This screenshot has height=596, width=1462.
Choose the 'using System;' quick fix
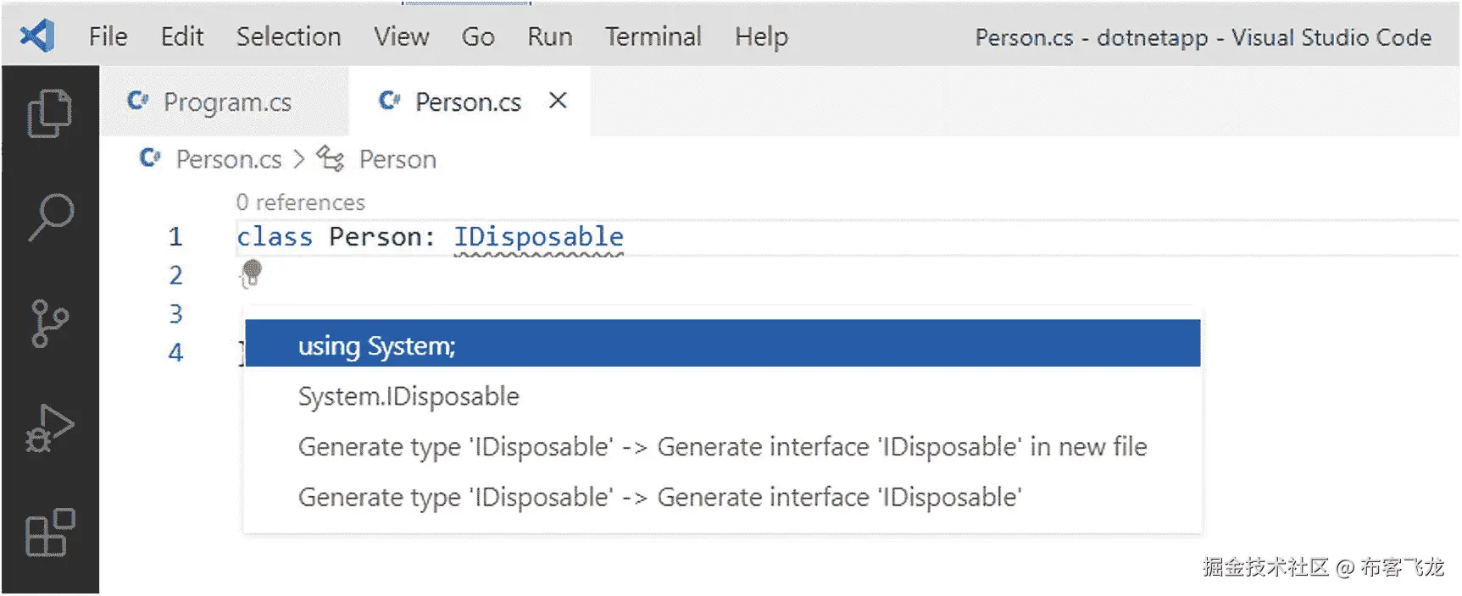(x=377, y=345)
